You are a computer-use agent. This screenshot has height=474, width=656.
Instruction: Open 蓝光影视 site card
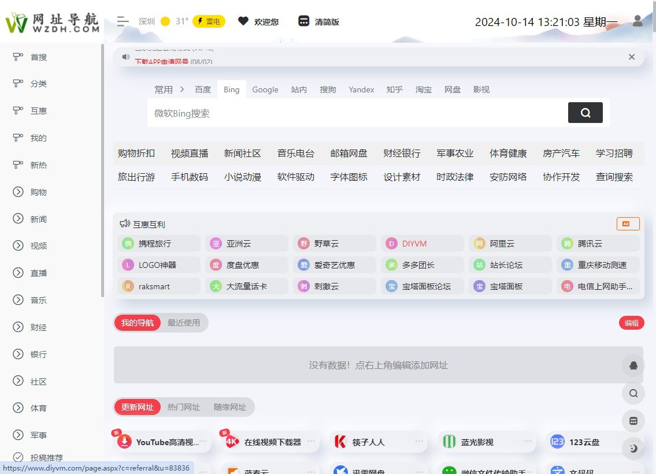[x=487, y=442]
